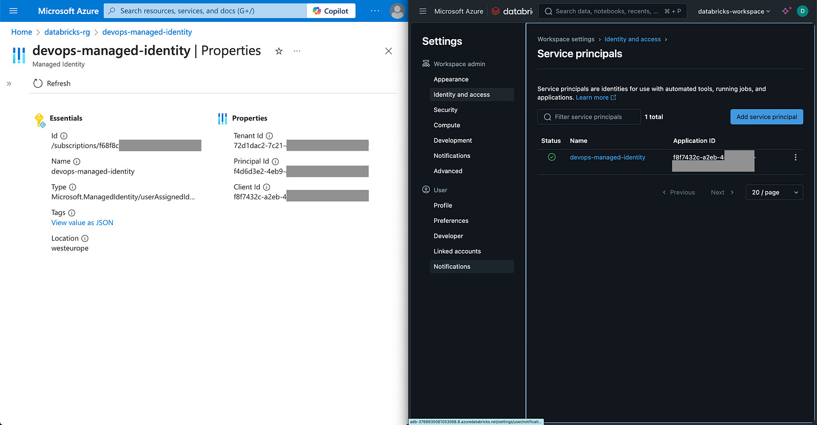The height and width of the screenshot is (425, 817).
Task: Show info tooltip next to Client Id
Action: point(267,187)
